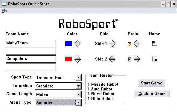Click Computers team's color spinner arrows
The image size is (177, 112).
click(x=77, y=59)
